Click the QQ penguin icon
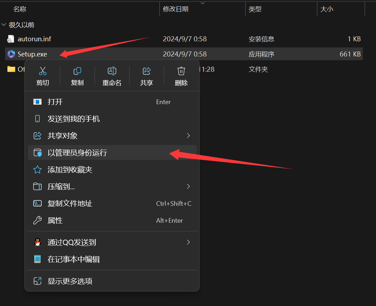Image resolution: width=376 pixels, height=306 pixels. pyautogui.click(x=37, y=242)
